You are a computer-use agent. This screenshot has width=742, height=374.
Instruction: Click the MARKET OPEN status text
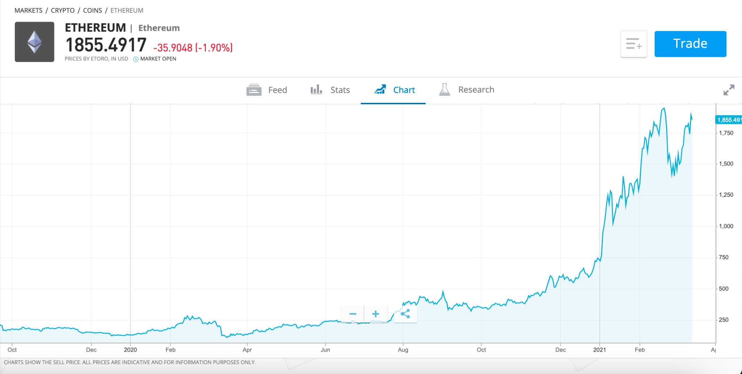158,59
